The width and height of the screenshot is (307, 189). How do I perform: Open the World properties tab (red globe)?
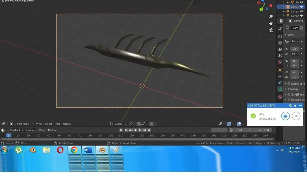coord(280,62)
